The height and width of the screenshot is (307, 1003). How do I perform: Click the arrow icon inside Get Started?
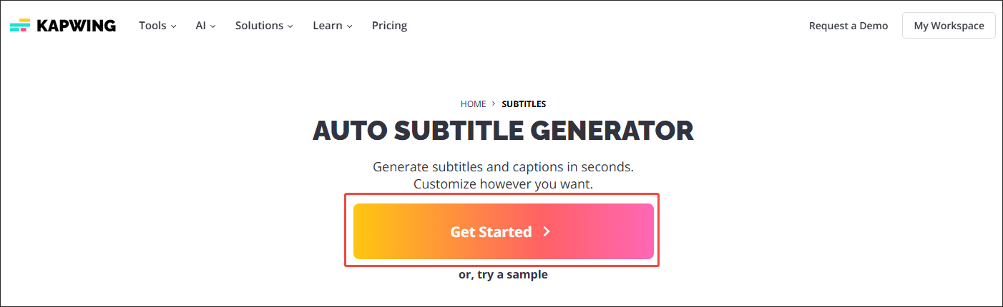pos(547,232)
